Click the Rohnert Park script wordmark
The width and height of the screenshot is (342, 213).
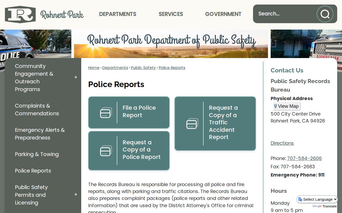(x=62, y=14)
